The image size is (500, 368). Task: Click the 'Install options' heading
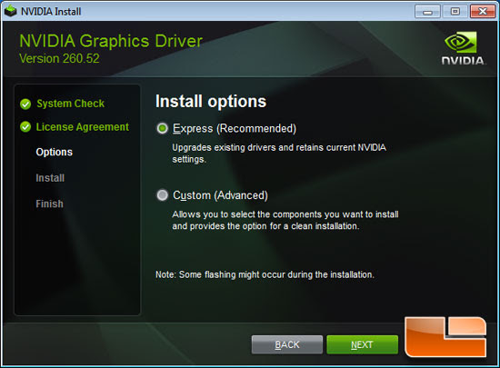211,102
